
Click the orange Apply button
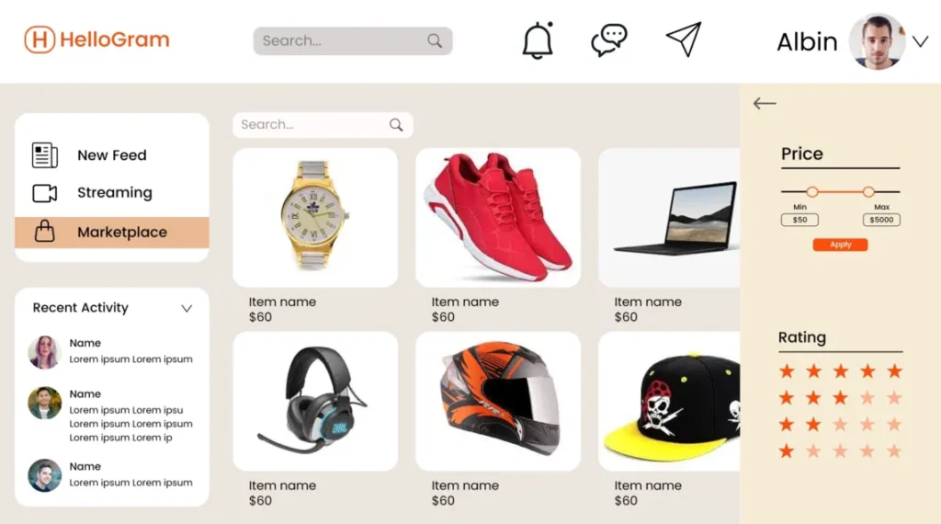coord(840,245)
